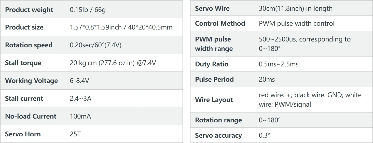Click the Pulse Period 20ms value
This screenshot has height=143, width=373.
click(x=267, y=79)
